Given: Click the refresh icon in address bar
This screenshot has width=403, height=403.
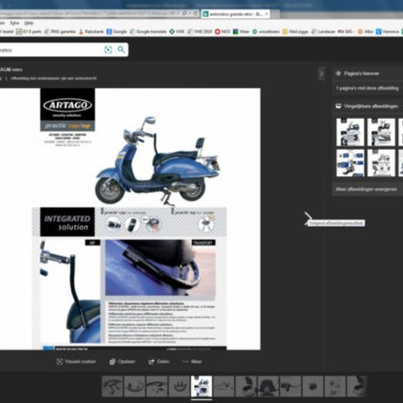Looking at the screenshot, I should pyautogui.click(x=195, y=13).
